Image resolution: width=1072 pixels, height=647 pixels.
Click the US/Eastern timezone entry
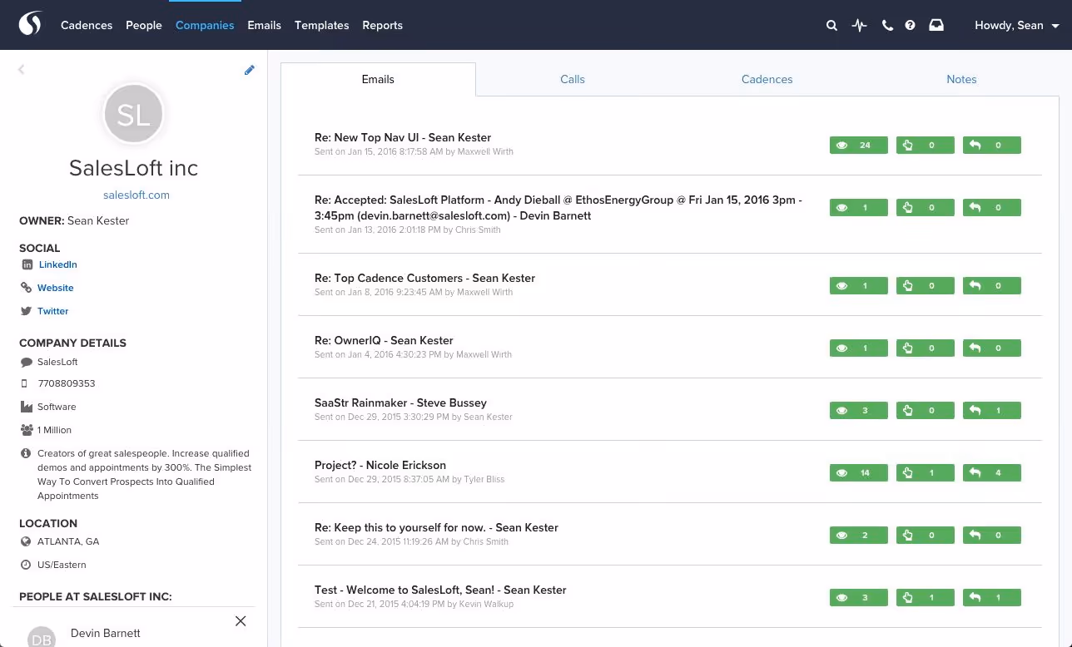62,566
